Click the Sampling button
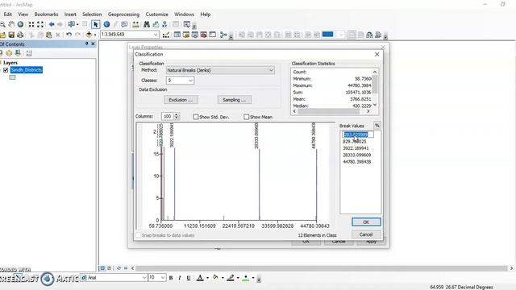This screenshot has height=290, width=516. tap(234, 100)
